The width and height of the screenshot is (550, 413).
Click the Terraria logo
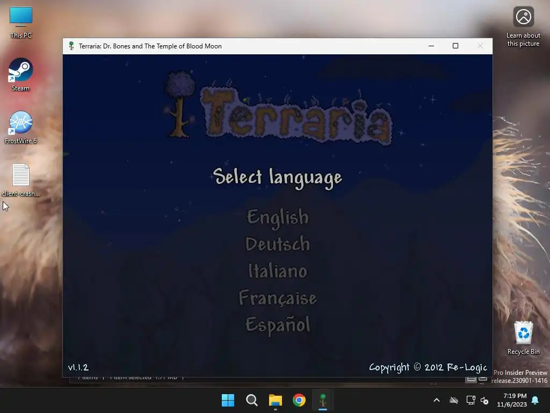point(279,109)
